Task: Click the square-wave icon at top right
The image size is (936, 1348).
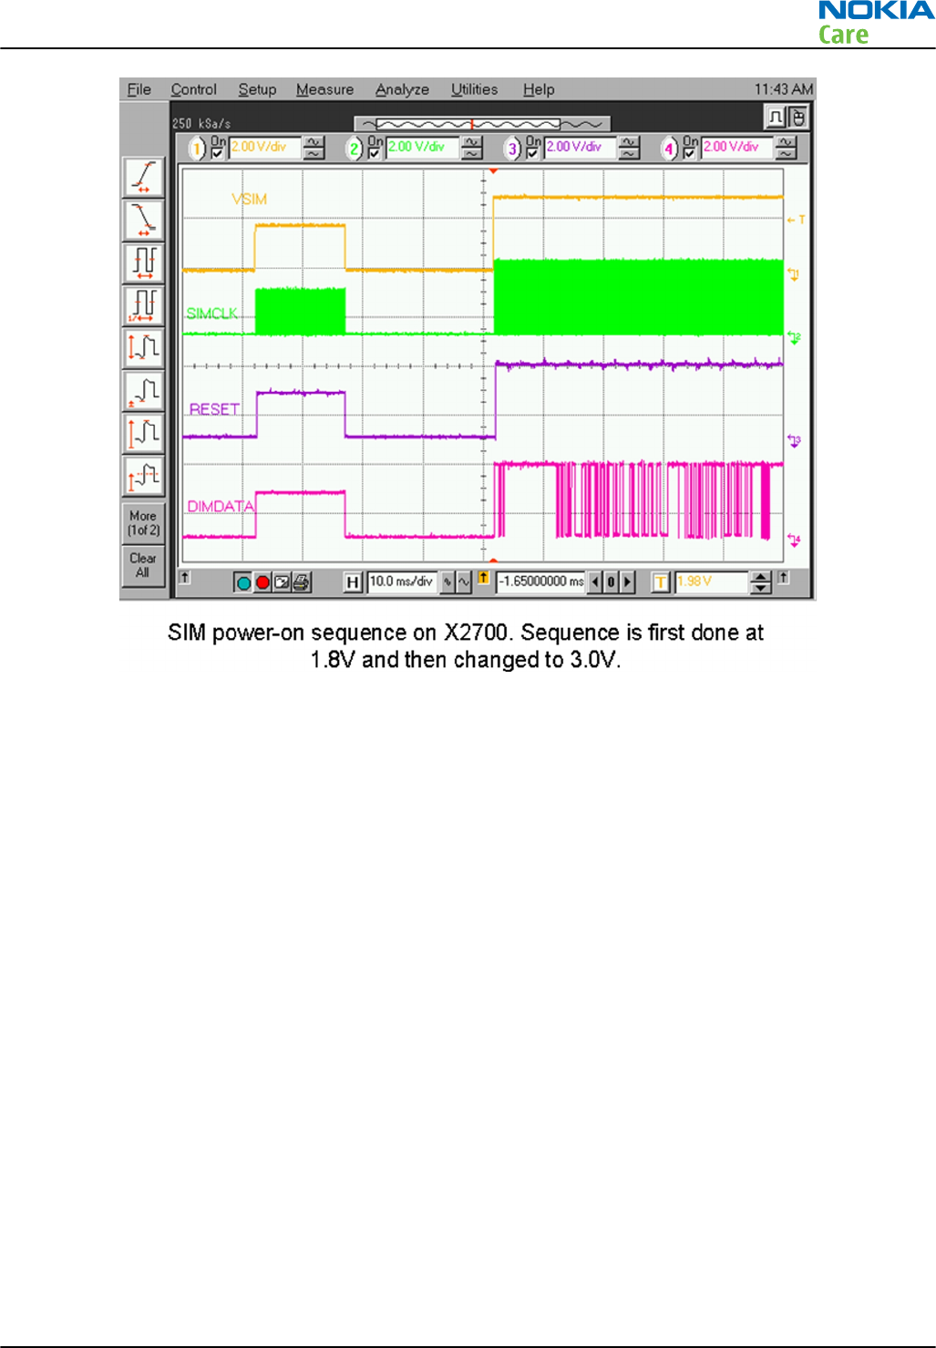Action: (x=775, y=118)
